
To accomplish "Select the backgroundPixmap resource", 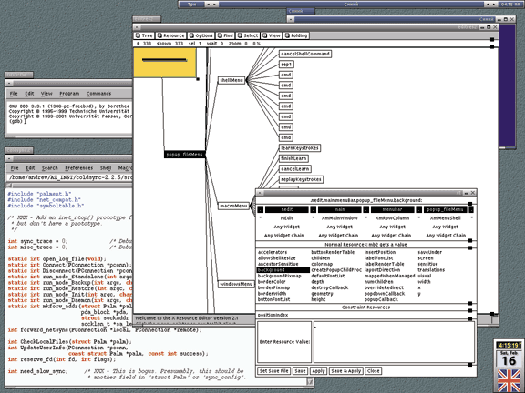I will tap(279, 276).
